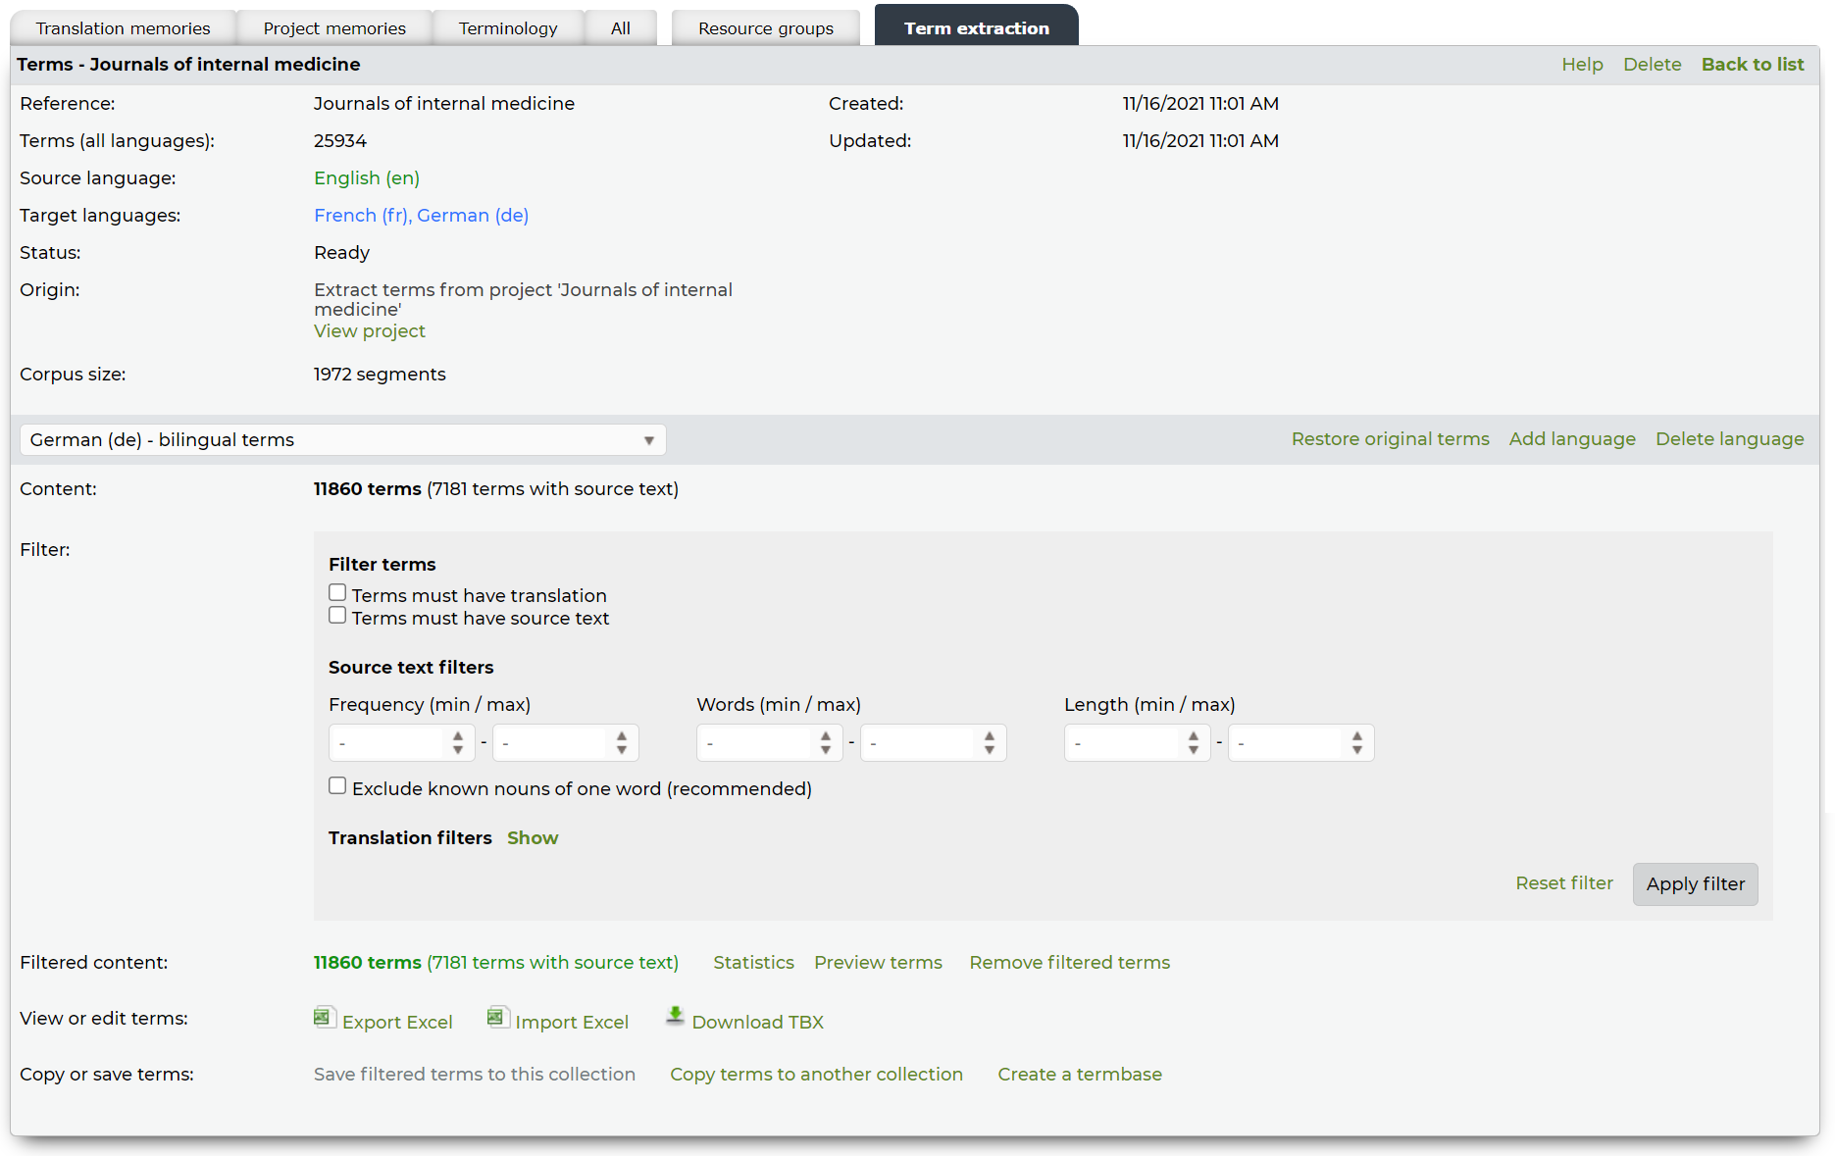Viewport: 1835px width, 1156px height.
Task: Open the Resource groups tab
Action: pyautogui.click(x=765, y=28)
